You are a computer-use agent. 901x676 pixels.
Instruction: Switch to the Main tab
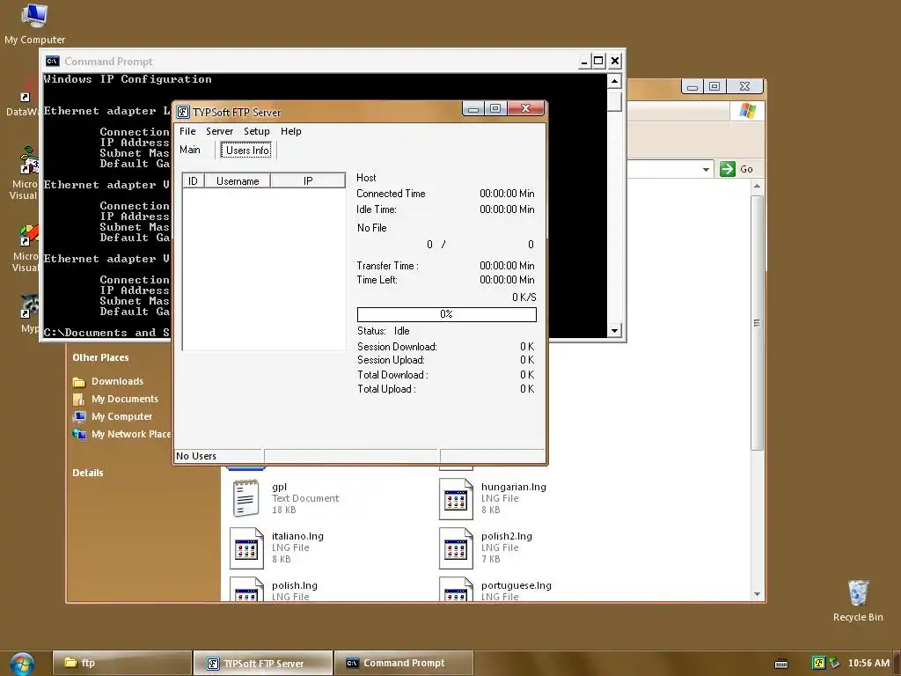[x=190, y=150]
